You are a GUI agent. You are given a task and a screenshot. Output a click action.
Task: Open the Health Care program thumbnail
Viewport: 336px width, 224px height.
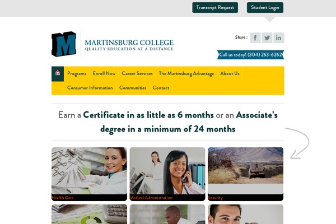(x=89, y=174)
